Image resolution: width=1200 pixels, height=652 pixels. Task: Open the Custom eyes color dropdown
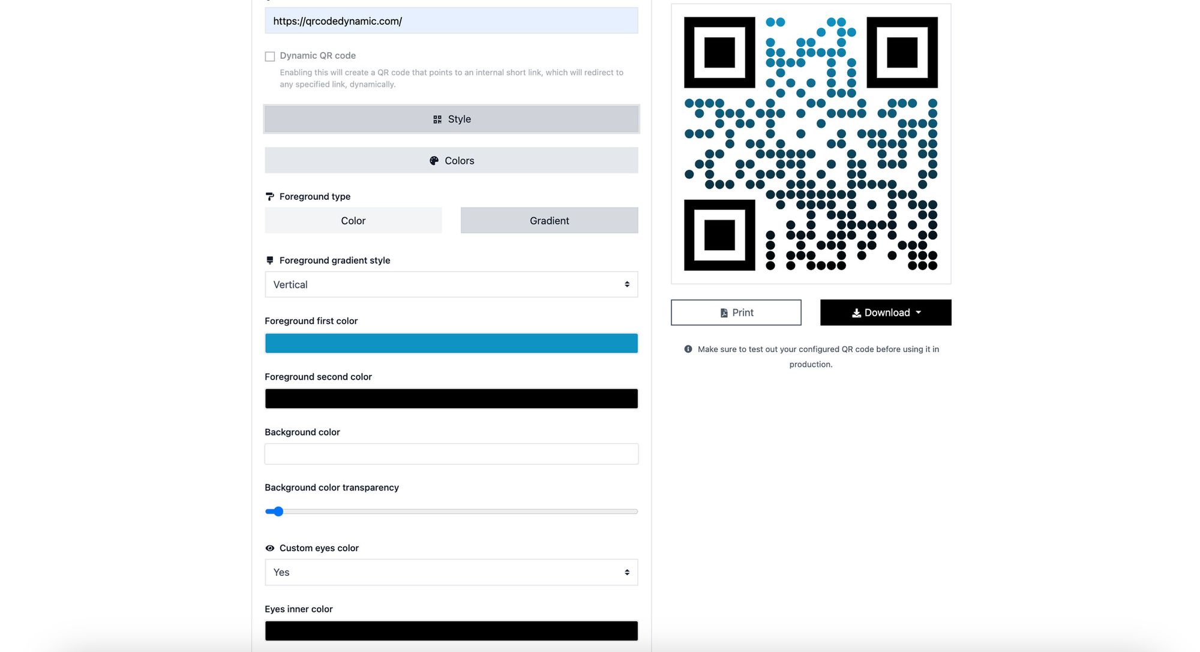[x=451, y=572]
